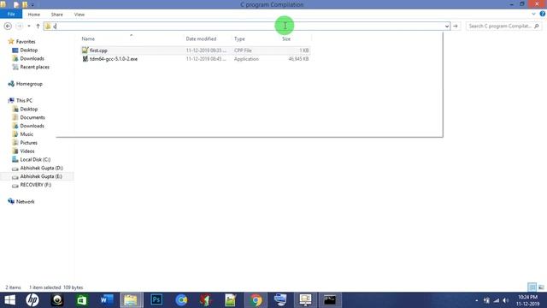This screenshot has width=547, height=308.
Task: Open Recent places in Favorites
Action: click(x=34, y=67)
